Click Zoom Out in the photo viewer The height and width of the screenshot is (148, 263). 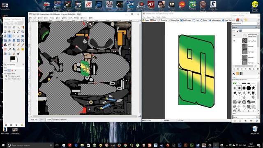pyautogui.click(x=173, y=20)
